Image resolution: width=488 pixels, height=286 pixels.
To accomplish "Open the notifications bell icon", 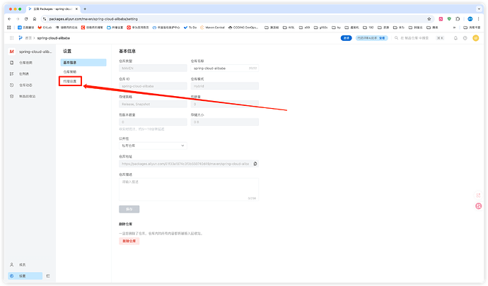I will coord(455,38).
